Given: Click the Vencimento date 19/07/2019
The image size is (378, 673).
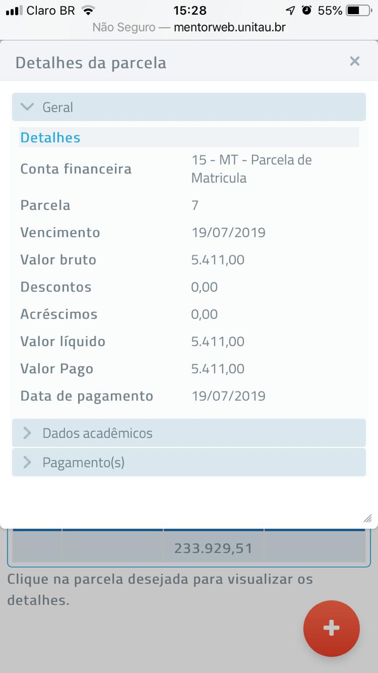Looking at the screenshot, I should point(228,232).
